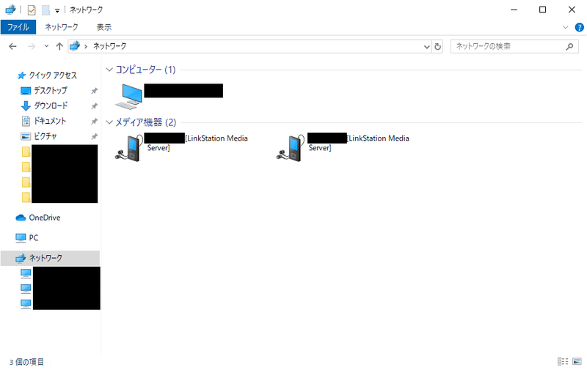Screen dimensions: 587x370
Task: Click the search magnifier icon
Action: click(x=569, y=46)
